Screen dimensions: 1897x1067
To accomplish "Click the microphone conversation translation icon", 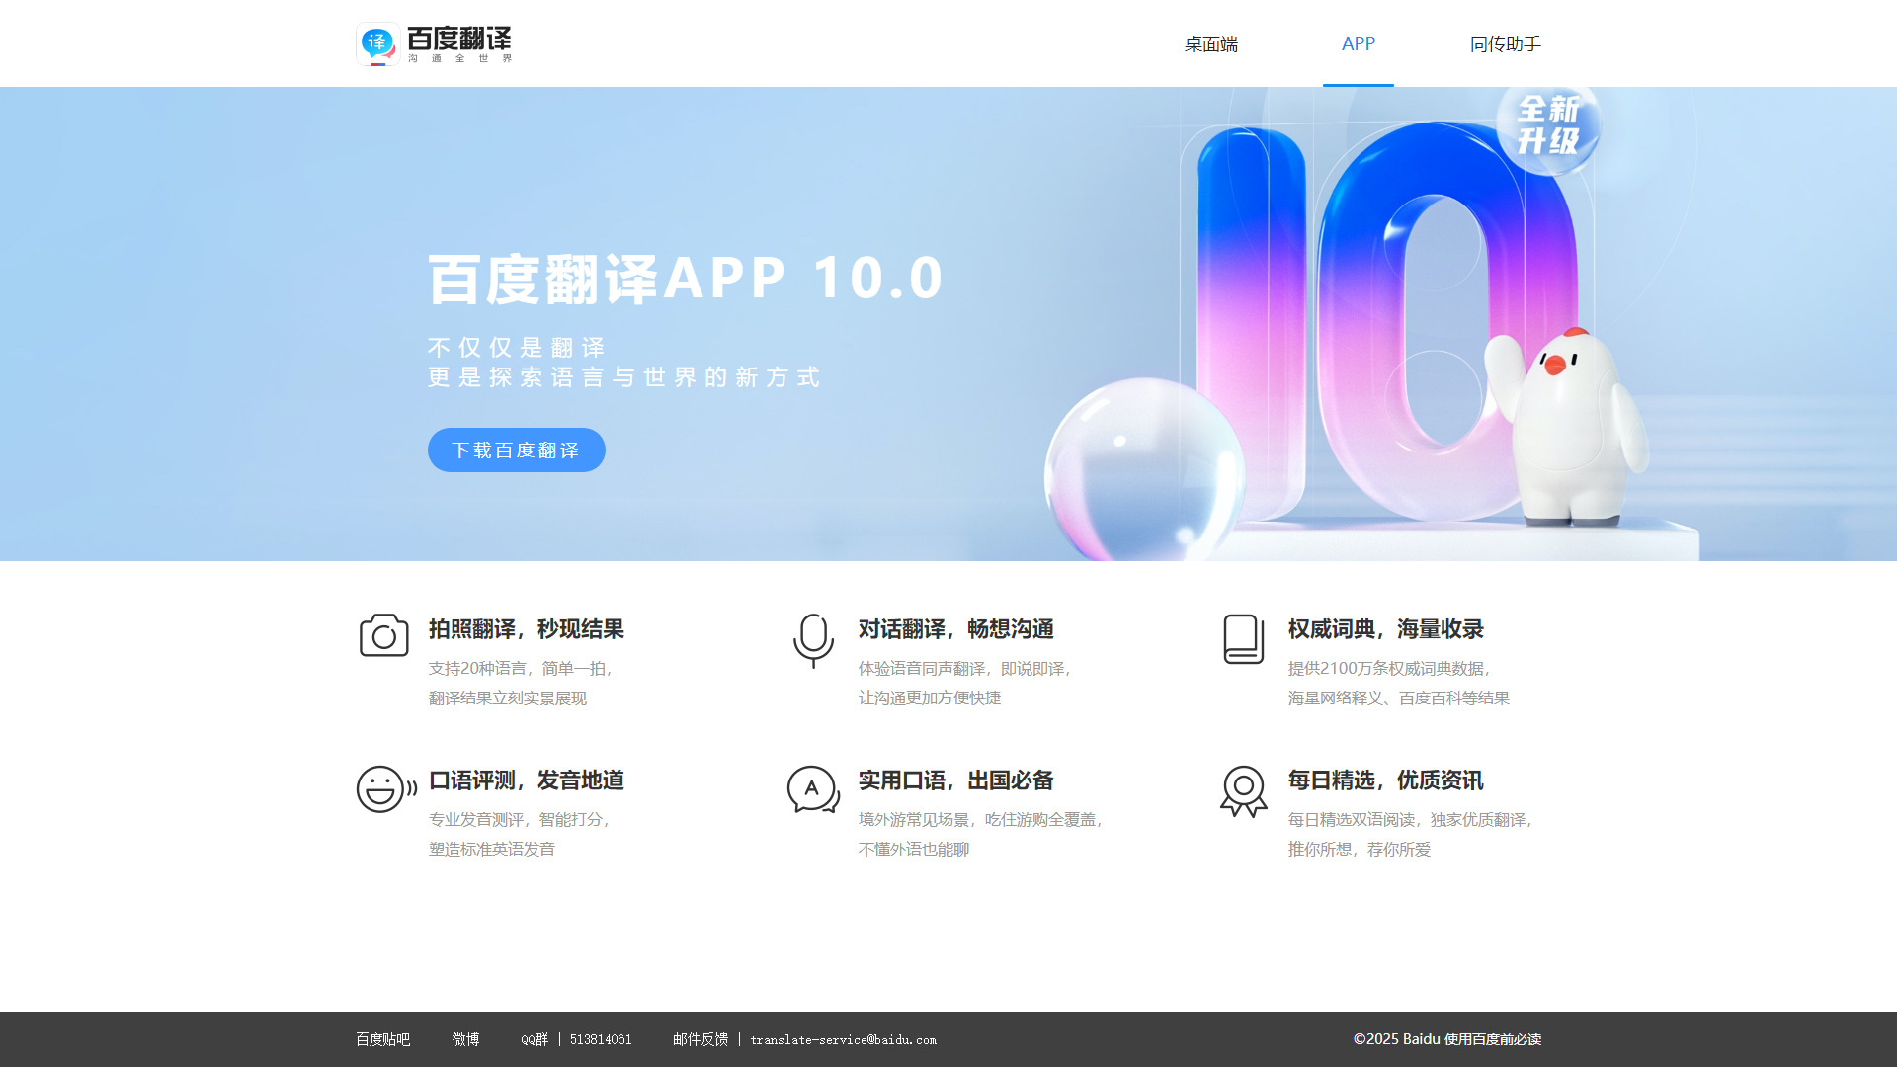I will (x=813, y=638).
